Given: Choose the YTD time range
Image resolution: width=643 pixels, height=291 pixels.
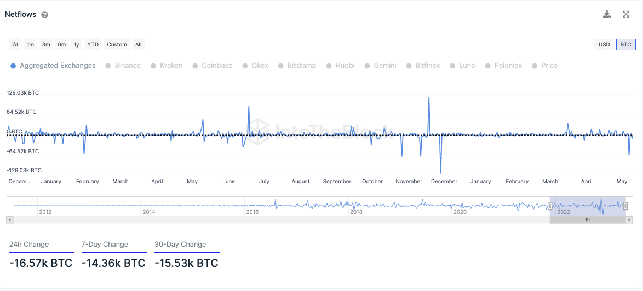Looking at the screenshot, I should click(93, 44).
